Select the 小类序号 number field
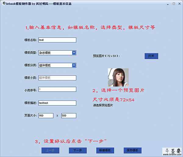 tap(57, 90)
